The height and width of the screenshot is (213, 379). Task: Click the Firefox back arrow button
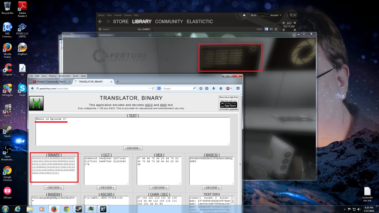click(32, 88)
